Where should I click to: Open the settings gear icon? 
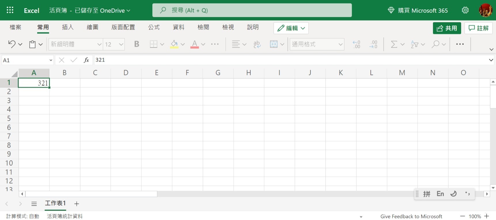tap(465, 10)
